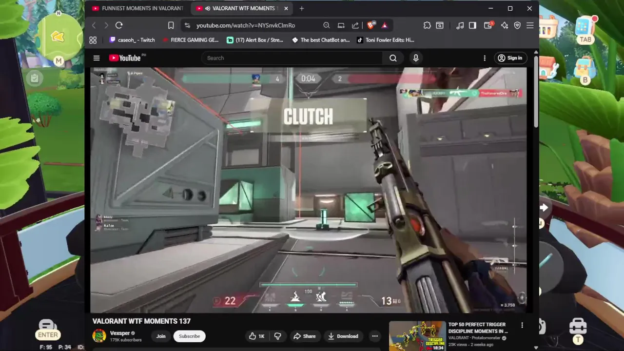Sign in to YouTube
The width and height of the screenshot is (624, 351).
click(510, 58)
